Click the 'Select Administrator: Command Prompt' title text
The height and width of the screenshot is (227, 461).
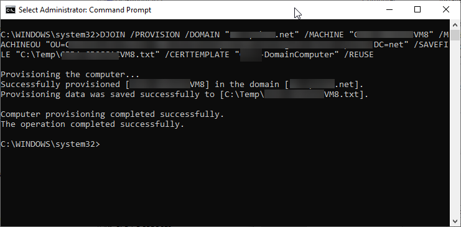pyautogui.click(x=85, y=10)
